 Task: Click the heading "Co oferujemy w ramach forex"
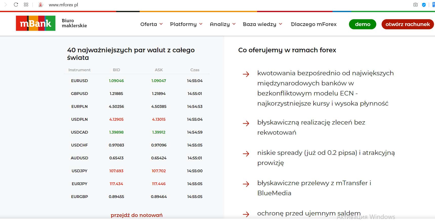click(287, 50)
